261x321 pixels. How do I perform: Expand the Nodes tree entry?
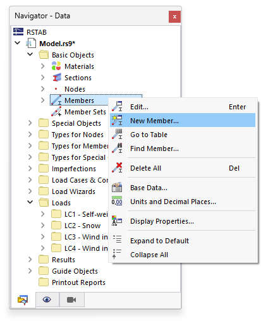[43, 89]
